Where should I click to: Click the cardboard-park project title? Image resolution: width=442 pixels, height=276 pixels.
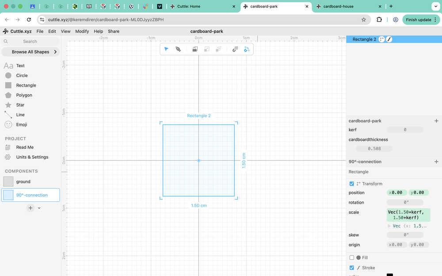point(206,31)
